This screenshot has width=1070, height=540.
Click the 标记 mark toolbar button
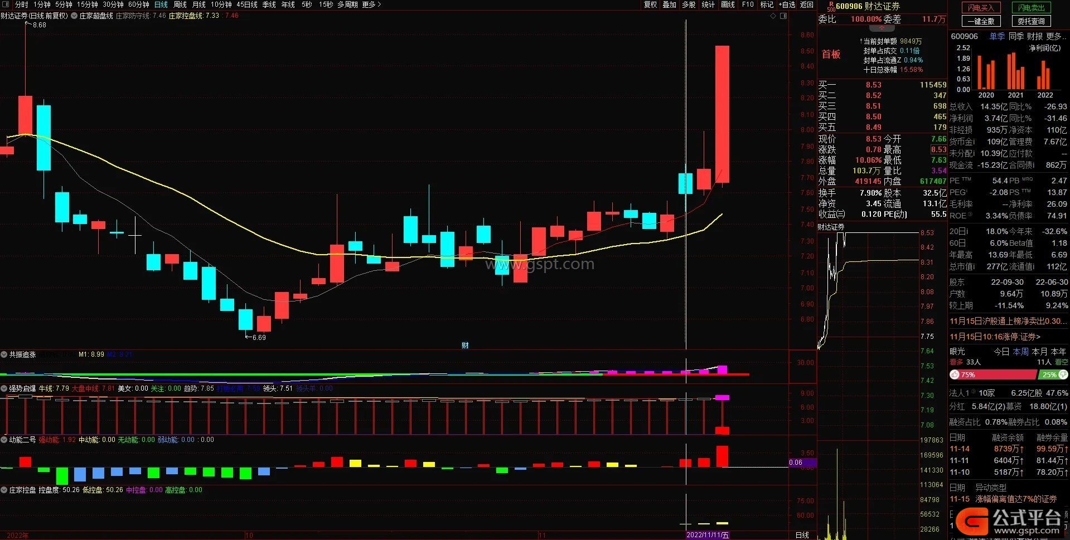coord(767,4)
